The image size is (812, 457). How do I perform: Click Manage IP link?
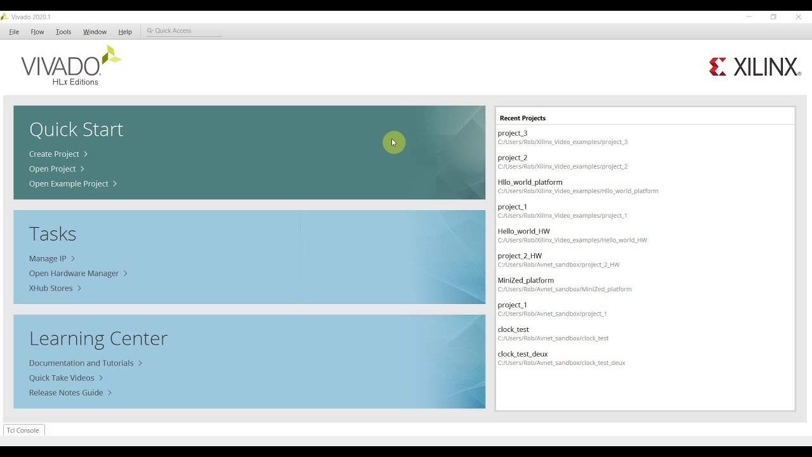point(48,258)
